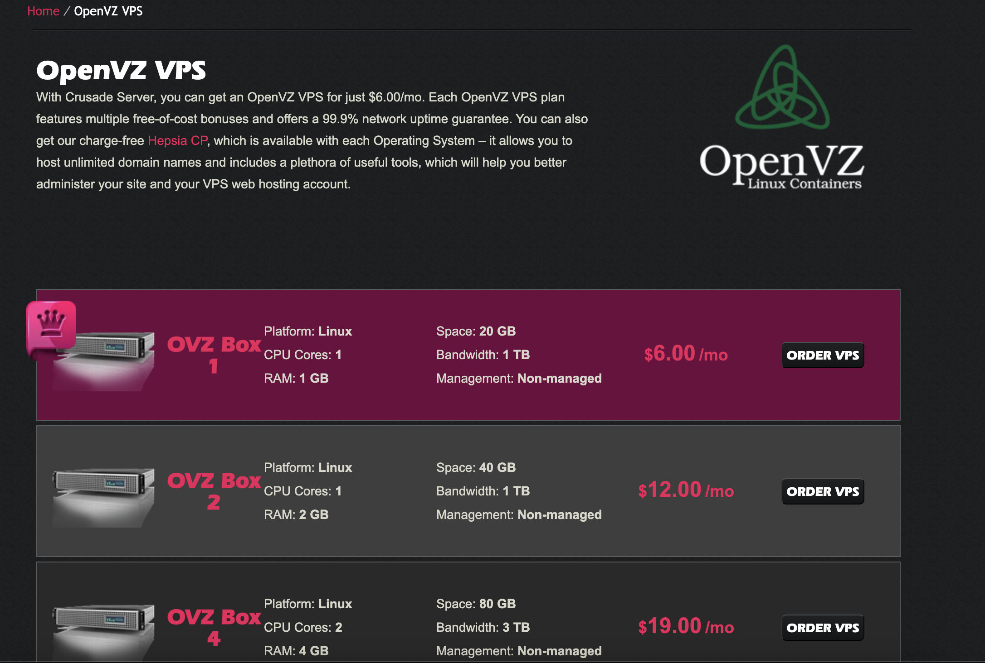Click the OVZ Box 2 server image
This screenshot has height=663, width=985.
click(x=103, y=497)
